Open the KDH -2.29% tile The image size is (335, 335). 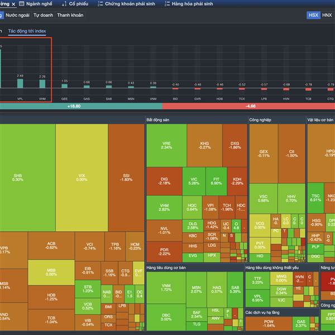click(237, 181)
